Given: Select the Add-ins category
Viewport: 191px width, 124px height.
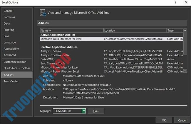Looking at the screenshot, I should tap(17, 75).
